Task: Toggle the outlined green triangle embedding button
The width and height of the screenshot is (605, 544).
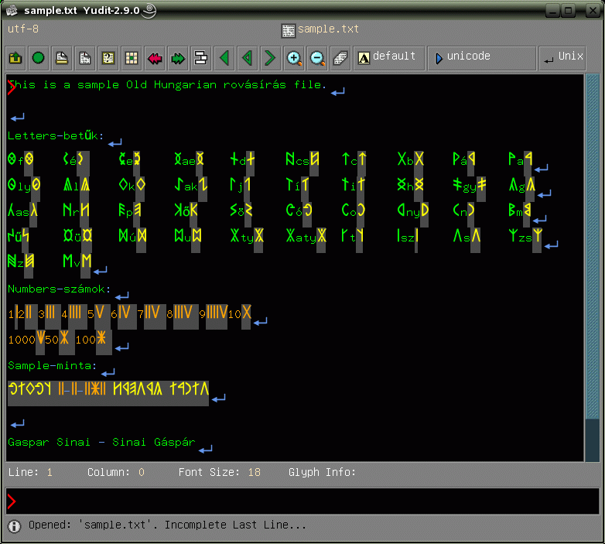Action: (248, 58)
